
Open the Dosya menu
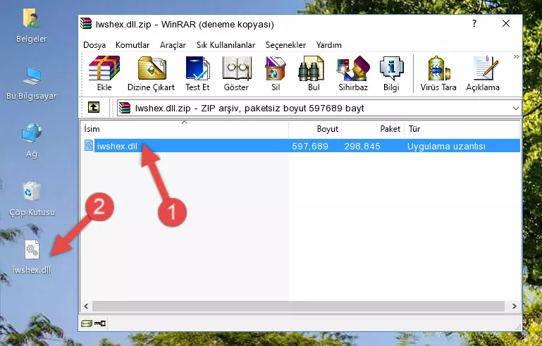(x=94, y=45)
